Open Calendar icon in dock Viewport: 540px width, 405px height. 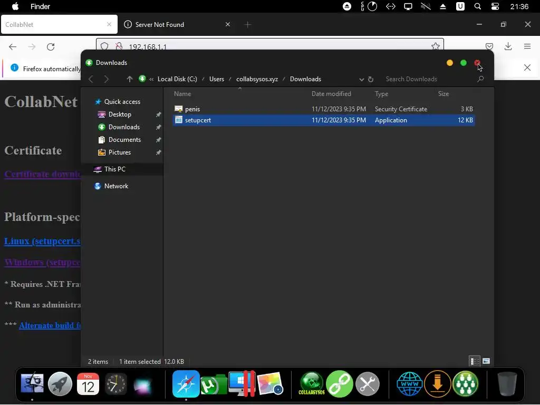click(88, 384)
